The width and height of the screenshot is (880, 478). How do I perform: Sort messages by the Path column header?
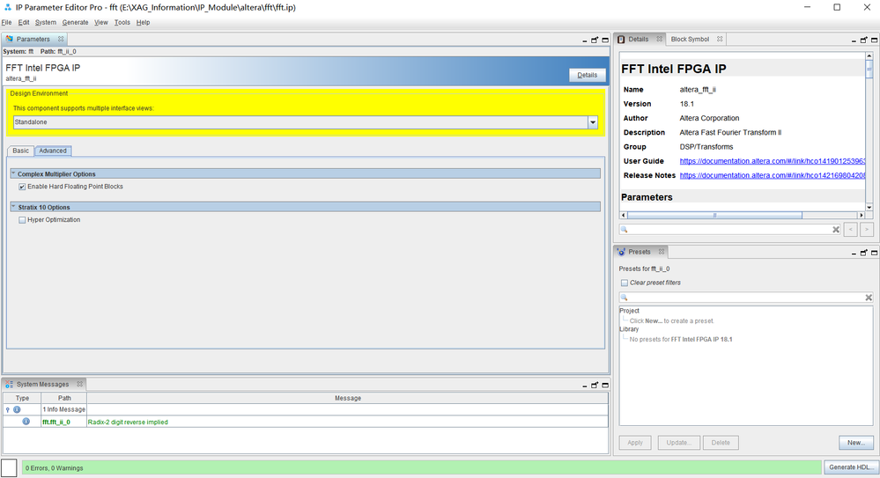click(64, 398)
